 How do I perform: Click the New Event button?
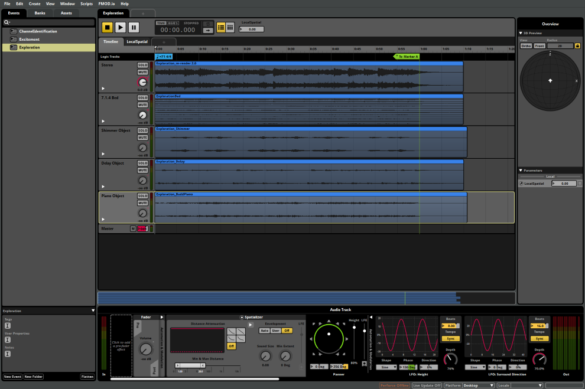tap(12, 377)
